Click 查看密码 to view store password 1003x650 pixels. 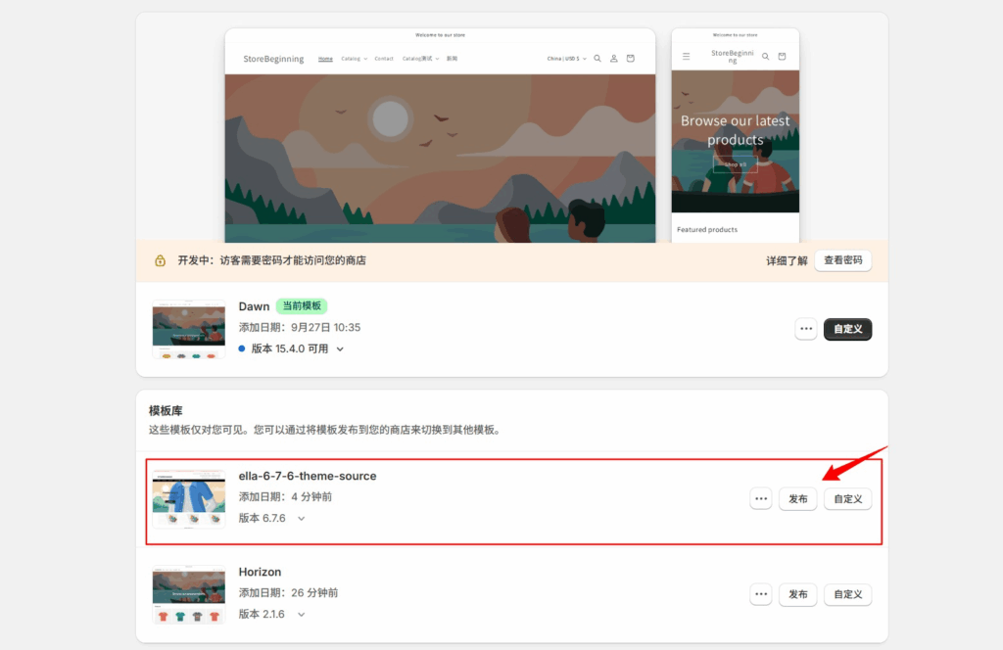[842, 260]
